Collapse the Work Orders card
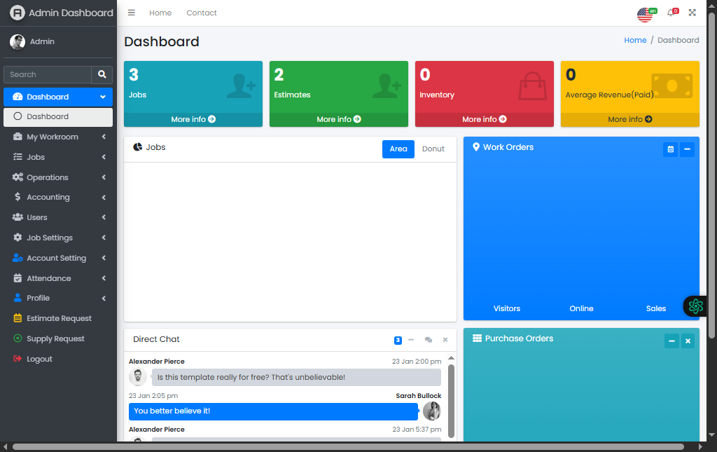The image size is (717, 452). 687,149
